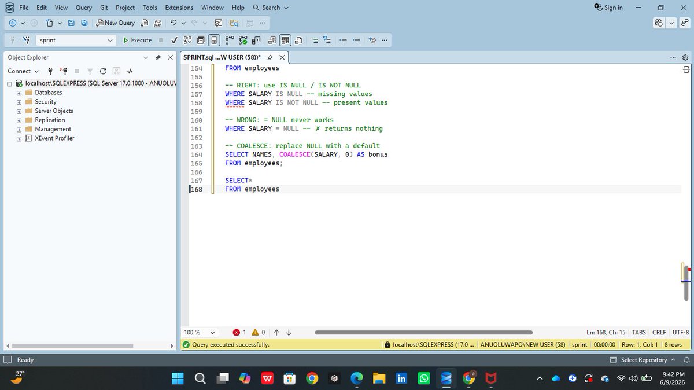Click the Query Options icon
Viewport: 694px width, 390px height.
coord(201,40)
